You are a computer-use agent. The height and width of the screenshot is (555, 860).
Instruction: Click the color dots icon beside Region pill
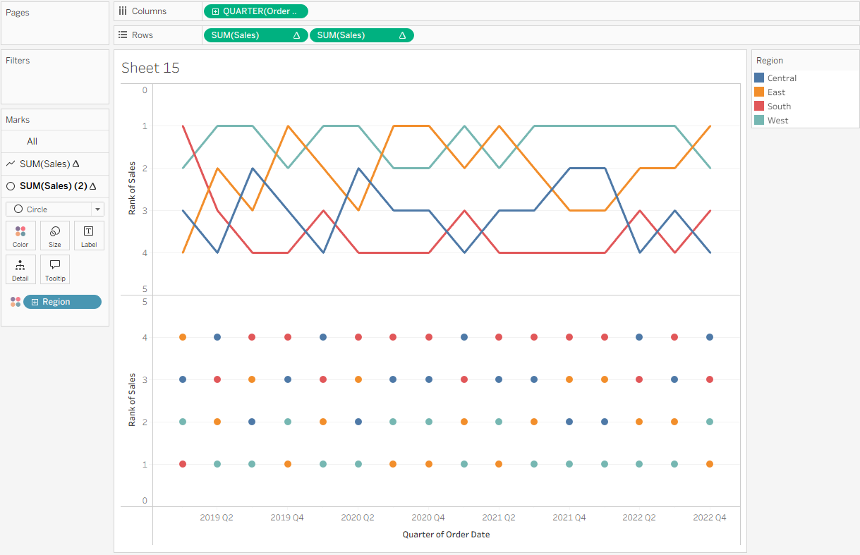(x=16, y=302)
